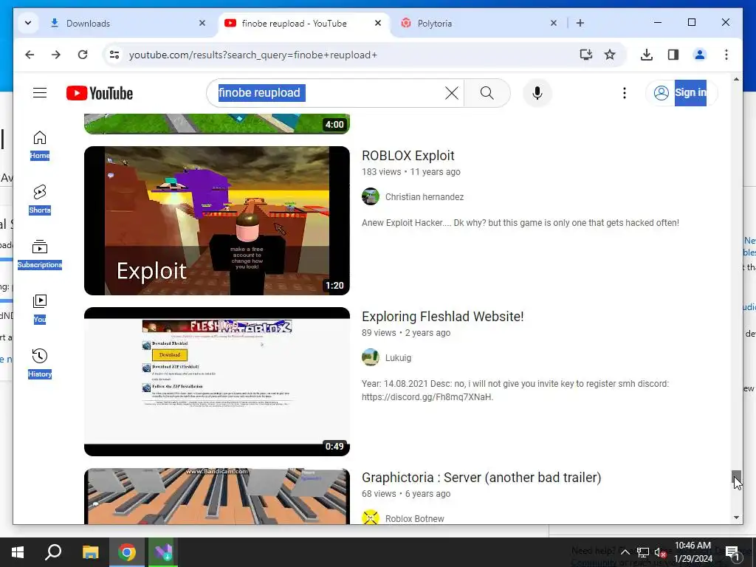Open Windows taskbar search
The height and width of the screenshot is (567, 756).
(x=53, y=552)
